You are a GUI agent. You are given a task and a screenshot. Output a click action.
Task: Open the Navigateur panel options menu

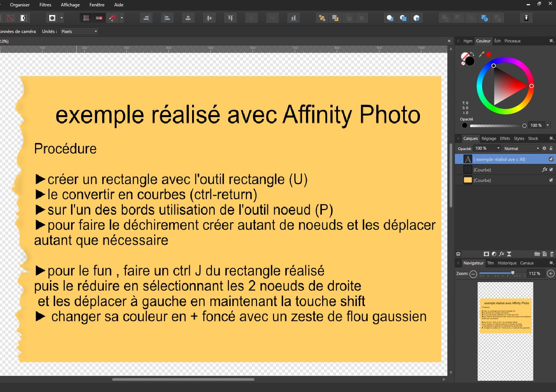pos(551,263)
